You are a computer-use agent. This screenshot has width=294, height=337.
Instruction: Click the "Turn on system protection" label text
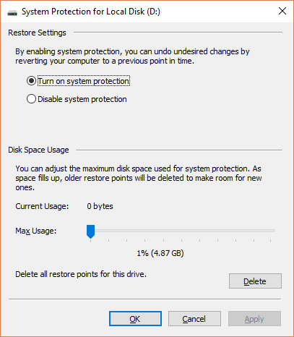tap(84, 81)
